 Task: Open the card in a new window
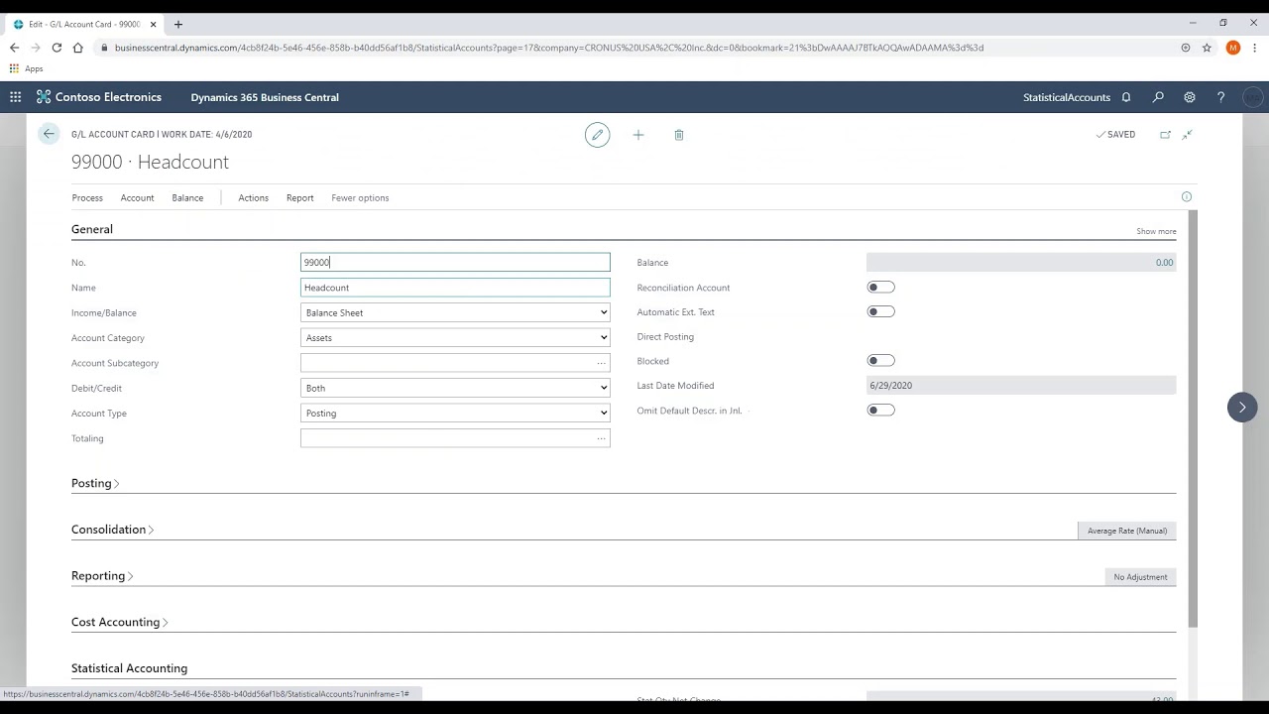tap(1166, 135)
